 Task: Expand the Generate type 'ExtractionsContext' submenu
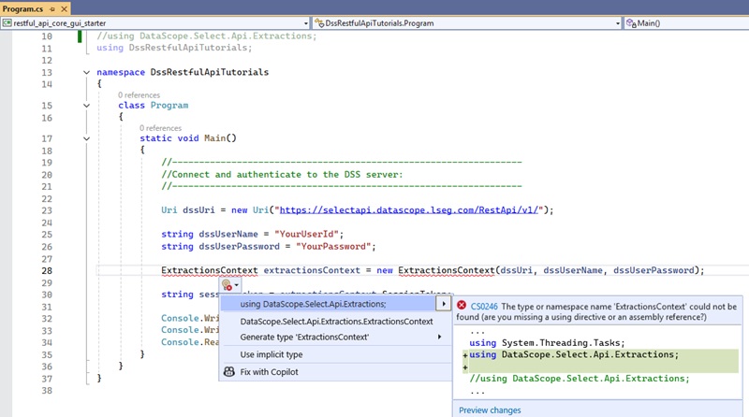click(x=440, y=337)
